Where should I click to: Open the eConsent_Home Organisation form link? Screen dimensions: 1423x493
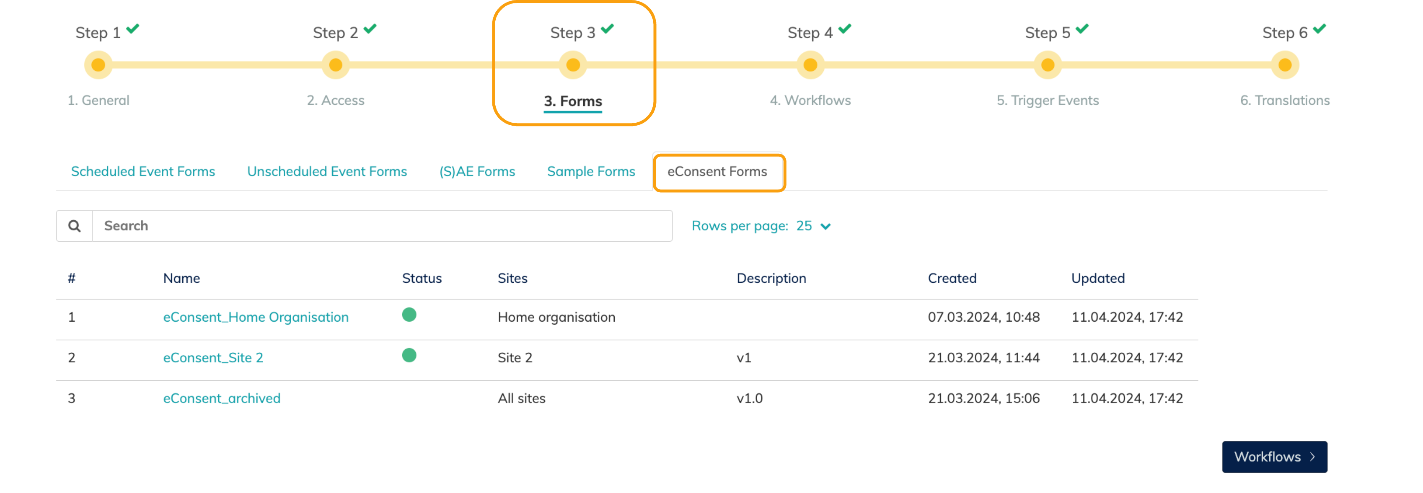point(255,317)
